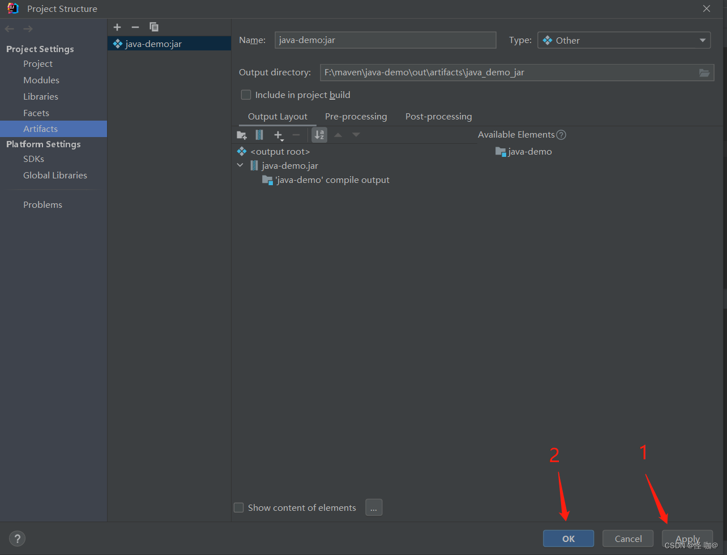
Task: Close the Project Structure dialog
Action: click(x=707, y=8)
